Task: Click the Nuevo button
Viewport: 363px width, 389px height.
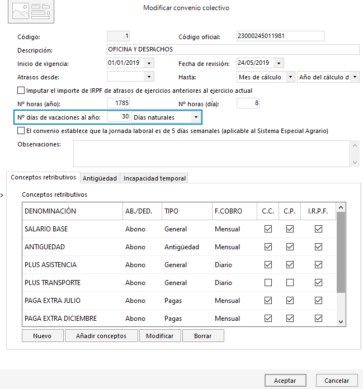Action: (42, 336)
